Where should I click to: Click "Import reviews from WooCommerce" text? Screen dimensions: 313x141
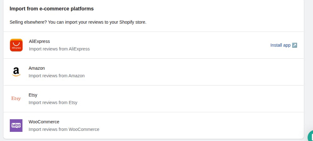point(64,129)
